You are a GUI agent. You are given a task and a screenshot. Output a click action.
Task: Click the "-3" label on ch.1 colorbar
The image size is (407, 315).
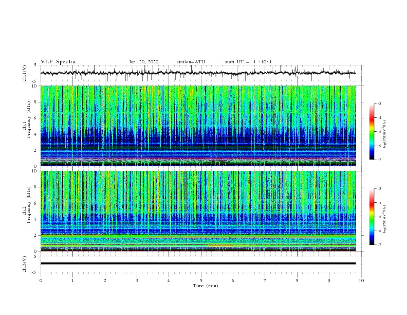379,103
